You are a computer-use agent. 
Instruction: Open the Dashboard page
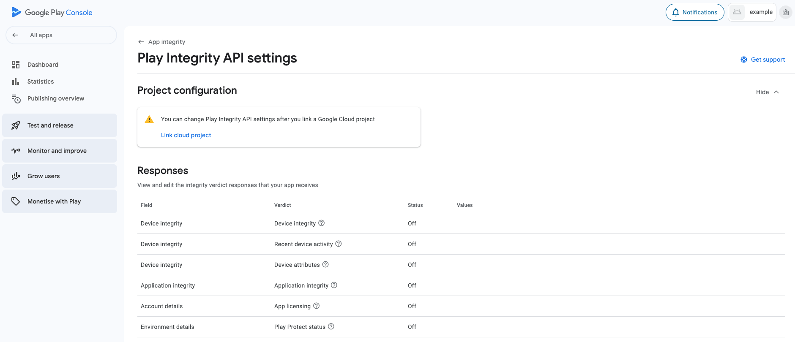point(43,65)
